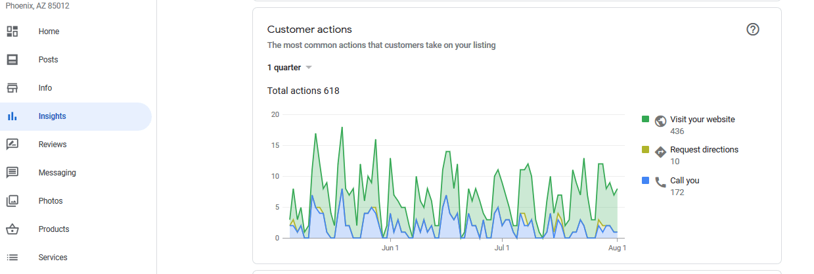Open help for Customer actions card
814x274 pixels.
pyautogui.click(x=753, y=30)
